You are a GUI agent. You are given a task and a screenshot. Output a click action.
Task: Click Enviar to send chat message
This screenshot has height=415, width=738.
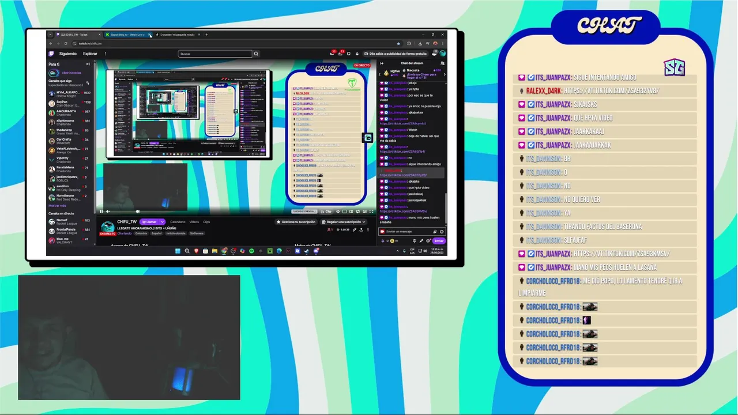439,241
